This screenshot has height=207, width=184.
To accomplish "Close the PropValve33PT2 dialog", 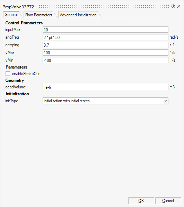I will click(179, 6).
